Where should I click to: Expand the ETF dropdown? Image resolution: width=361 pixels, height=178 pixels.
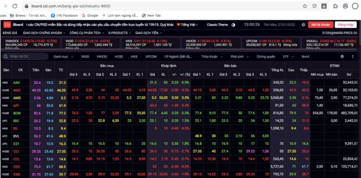[x=289, y=57]
